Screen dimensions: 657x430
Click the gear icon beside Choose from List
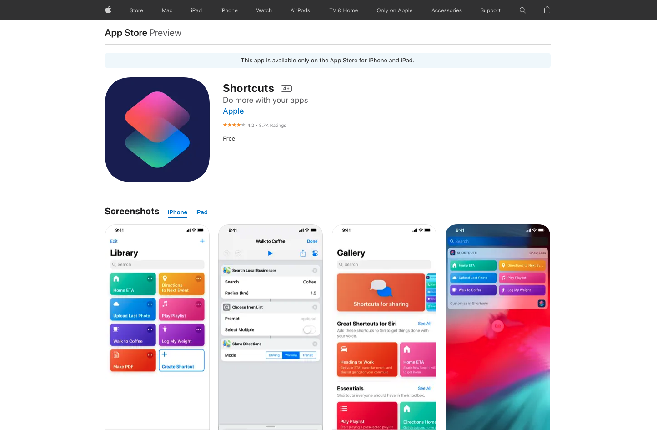(226, 307)
